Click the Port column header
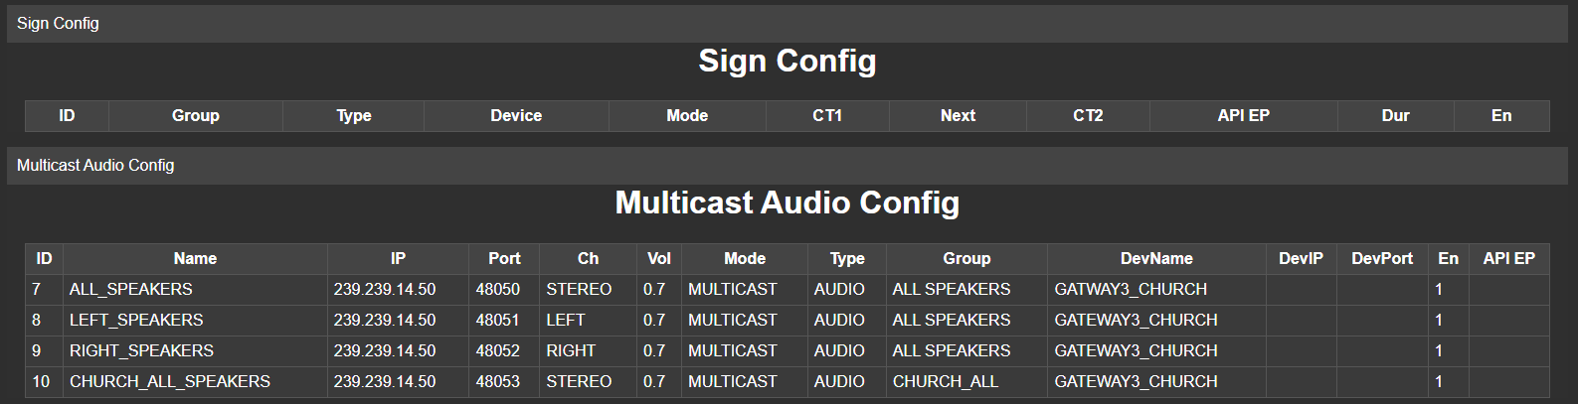 click(x=504, y=258)
